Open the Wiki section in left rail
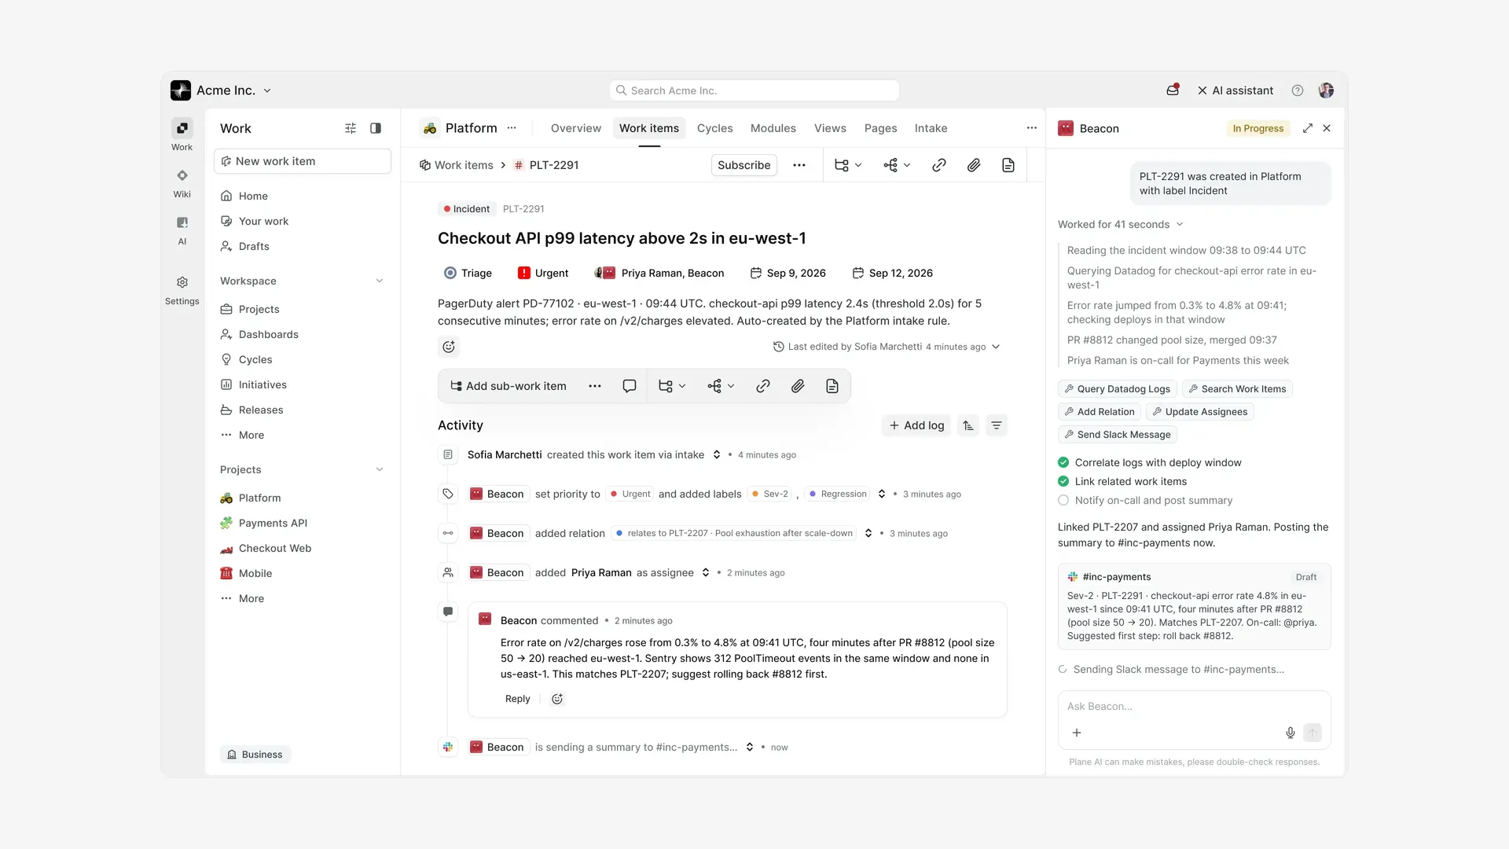 point(182,183)
